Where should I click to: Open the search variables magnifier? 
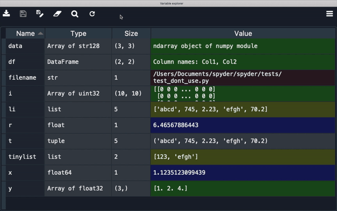tap(75, 14)
